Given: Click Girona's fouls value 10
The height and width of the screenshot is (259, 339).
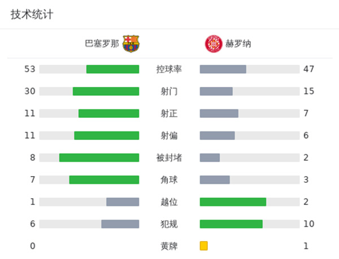Looking at the screenshot, I should tap(308, 224).
